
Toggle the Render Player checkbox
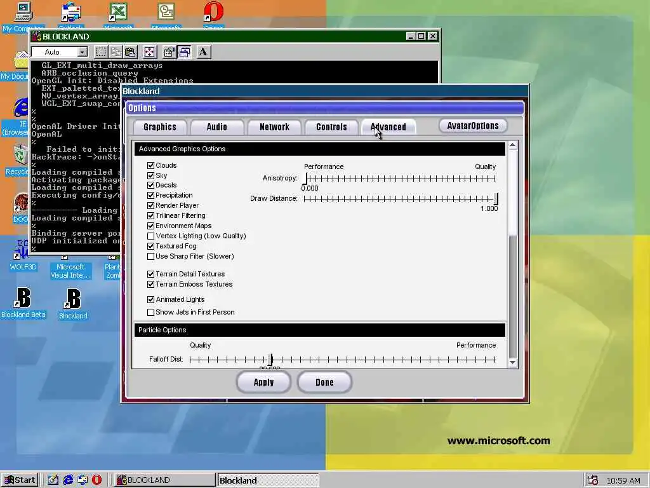click(x=151, y=205)
